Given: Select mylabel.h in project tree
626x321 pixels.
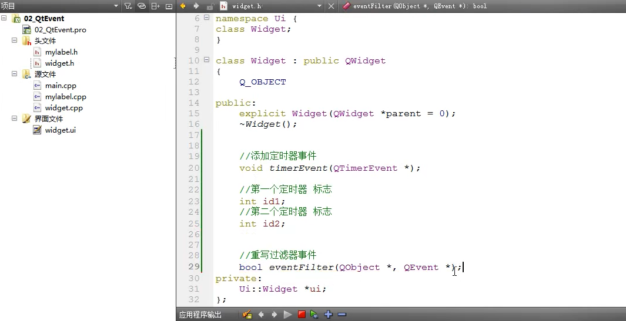Looking at the screenshot, I should (61, 52).
